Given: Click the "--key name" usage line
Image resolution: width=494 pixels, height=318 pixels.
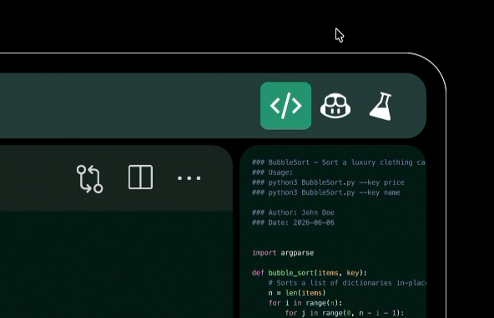Looking at the screenshot, I should point(326,192).
